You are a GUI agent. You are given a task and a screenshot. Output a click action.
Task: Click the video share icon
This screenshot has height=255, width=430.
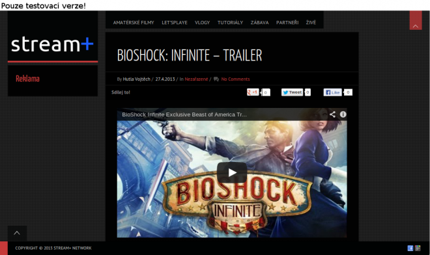click(x=332, y=114)
